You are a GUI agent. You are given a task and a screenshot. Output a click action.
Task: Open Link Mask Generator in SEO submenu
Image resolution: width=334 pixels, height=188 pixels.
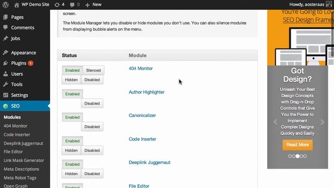[x=24, y=160]
